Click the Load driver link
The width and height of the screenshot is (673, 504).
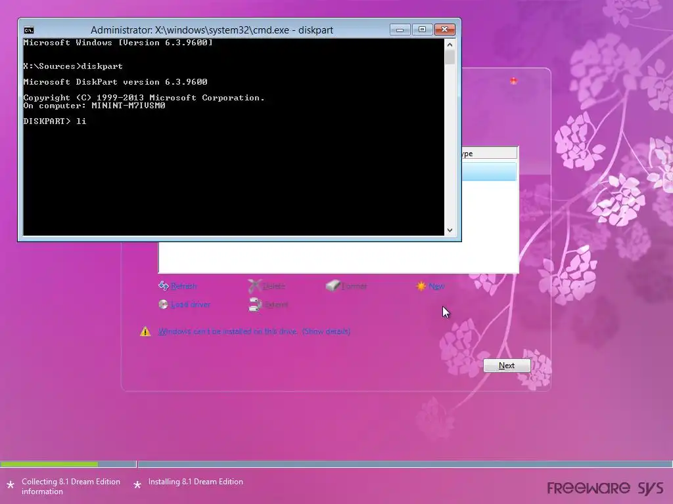(191, 304)
